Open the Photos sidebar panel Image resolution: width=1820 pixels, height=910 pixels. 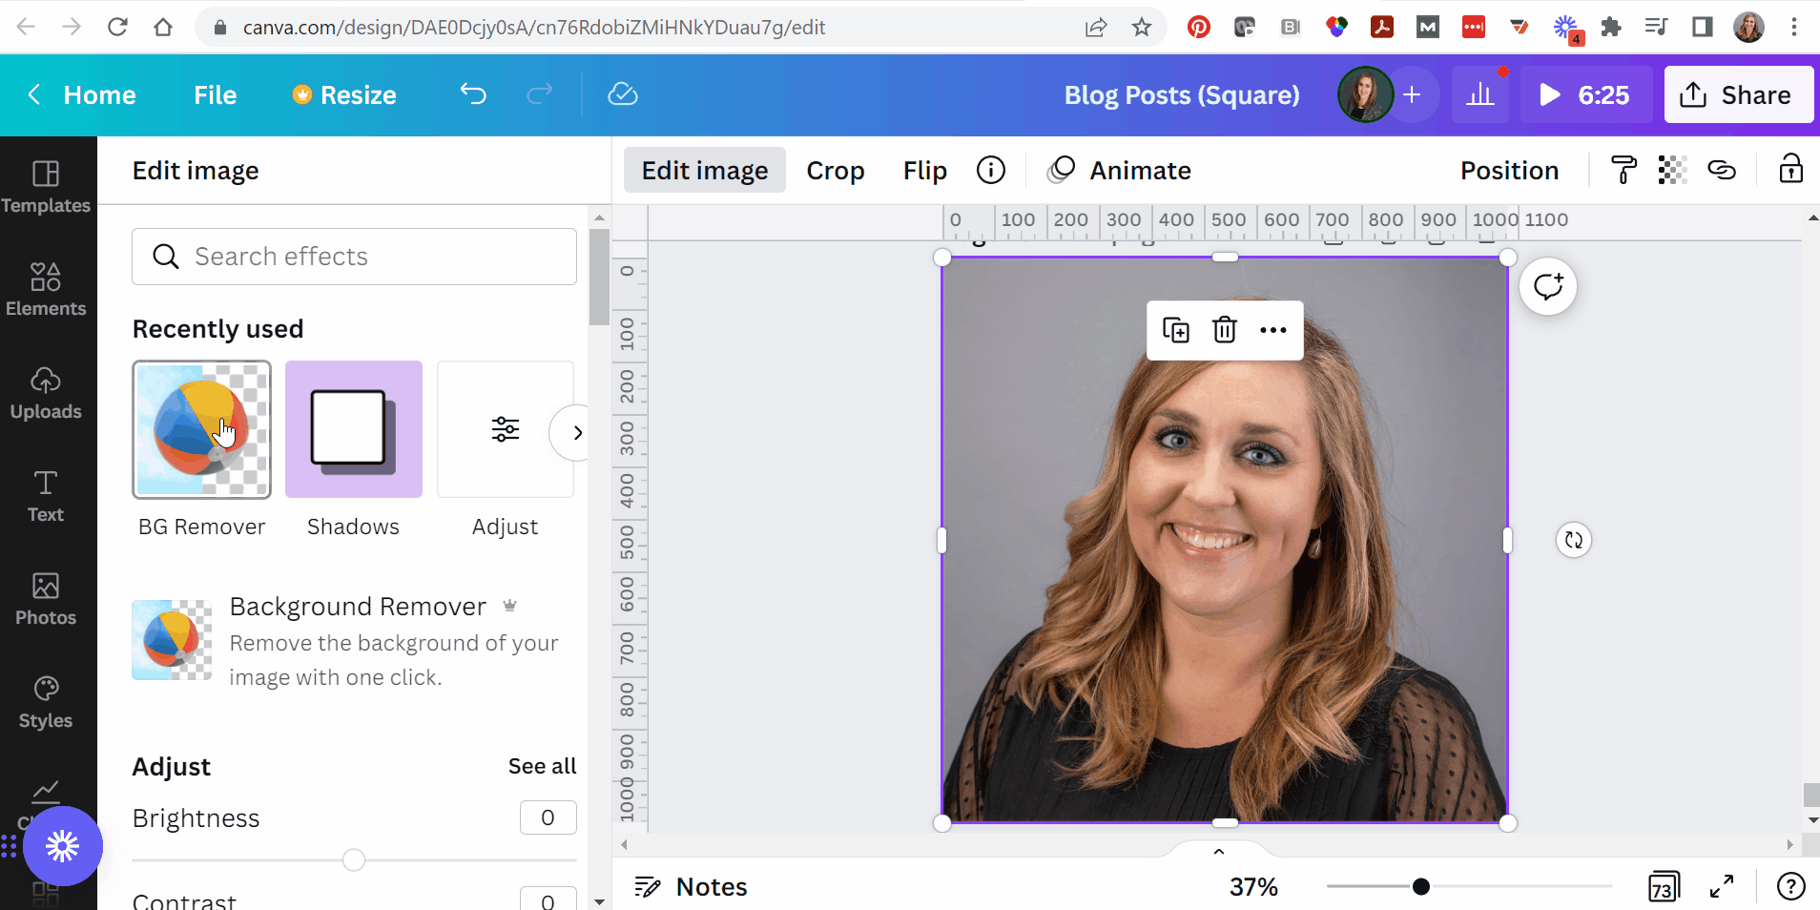pos(46,599)
